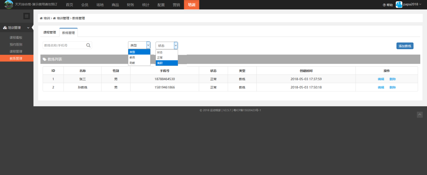Click the name cell 张三
The height and width of the screenshot is (175, 427).
coord(82,79)
